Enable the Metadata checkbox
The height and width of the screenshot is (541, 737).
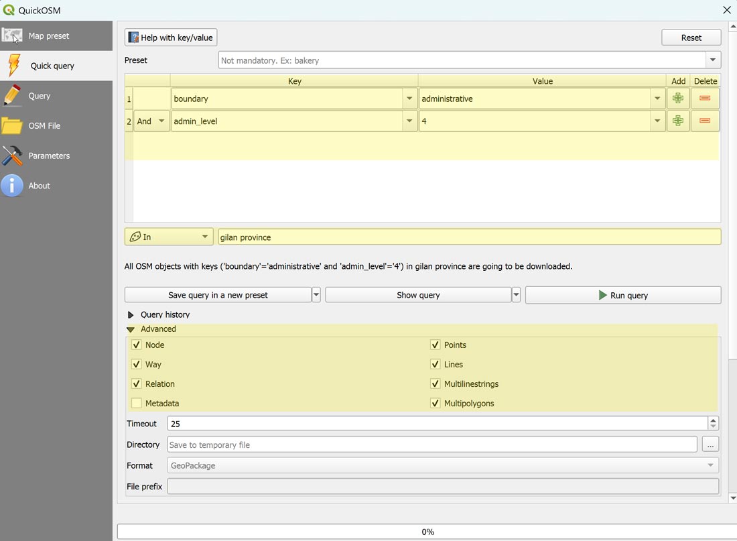[x=136, y=403]
